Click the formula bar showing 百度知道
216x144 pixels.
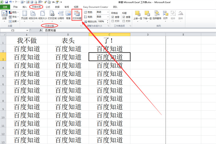coord(130,30)
